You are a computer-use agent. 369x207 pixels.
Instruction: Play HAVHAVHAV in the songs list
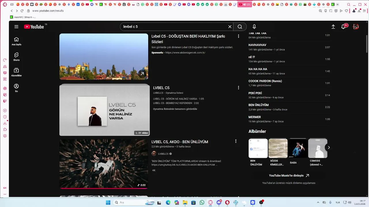click(289, 47)
